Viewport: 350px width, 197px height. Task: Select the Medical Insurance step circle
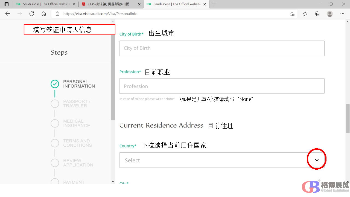click(x=55, y=123)
